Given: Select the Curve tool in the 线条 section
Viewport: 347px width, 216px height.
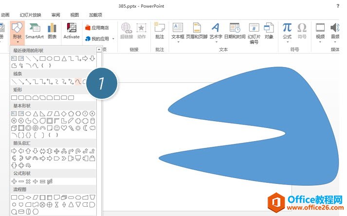Looking at the screenshot, I should (x=78, y=82).
